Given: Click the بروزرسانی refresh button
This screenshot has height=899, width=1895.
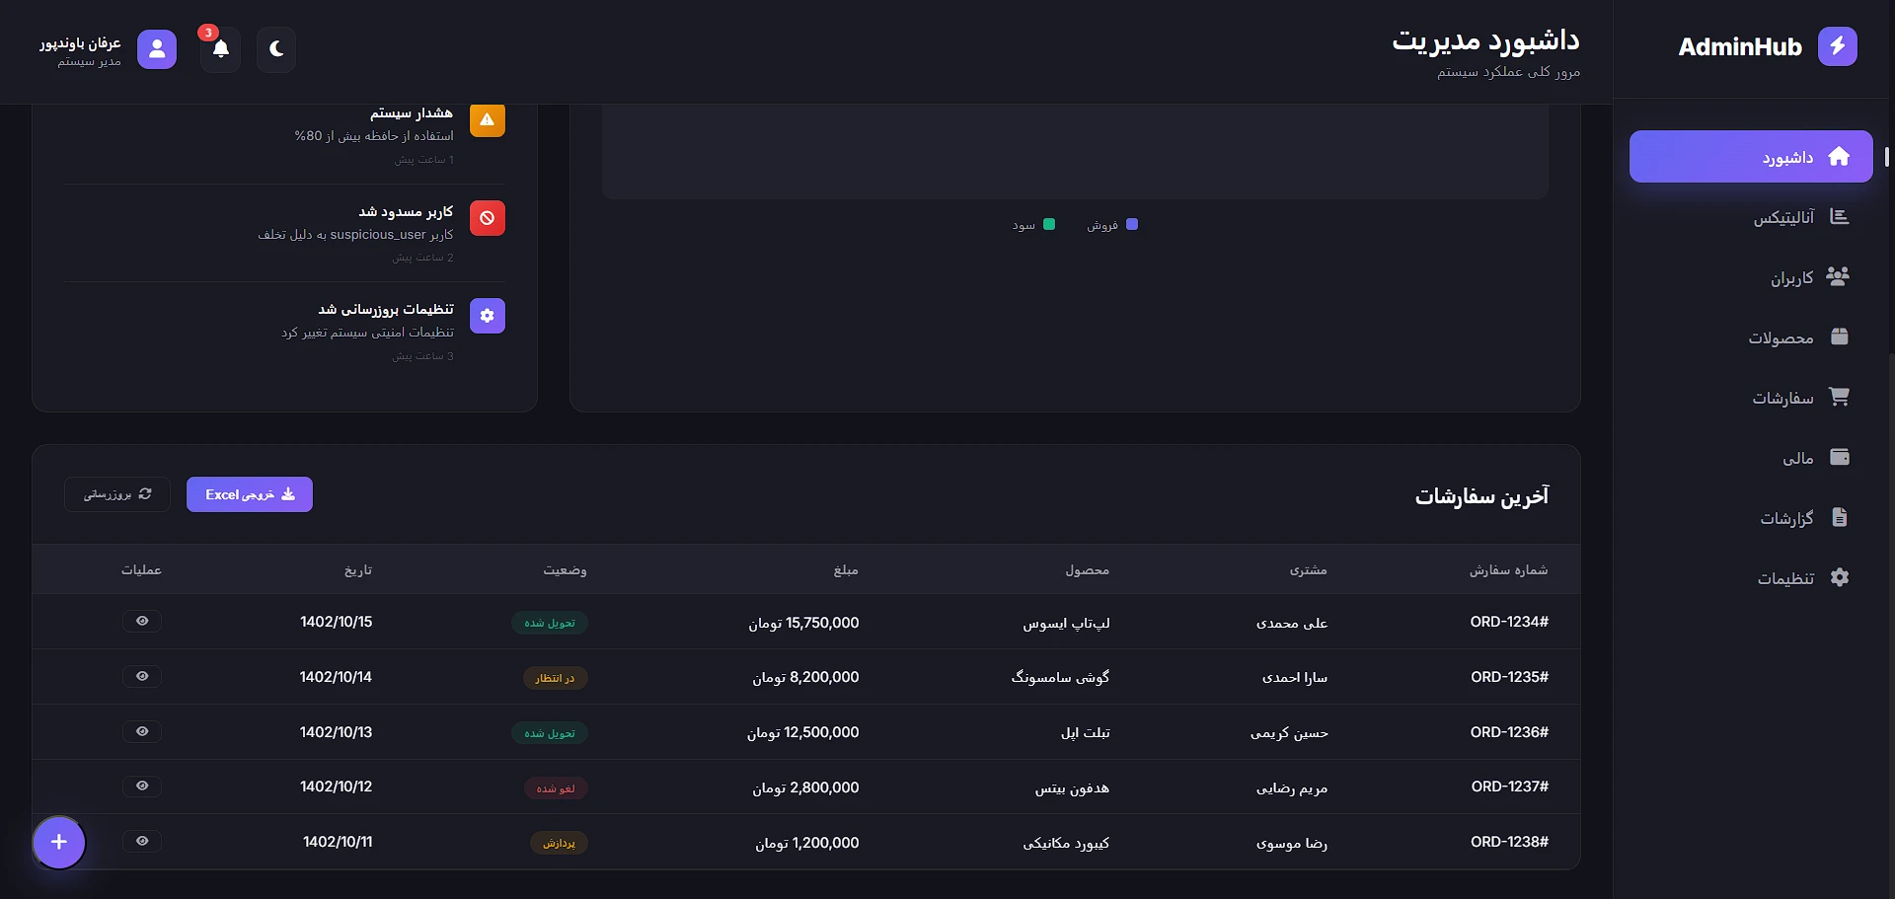Looking at the screenshot, I should (117, 494).
